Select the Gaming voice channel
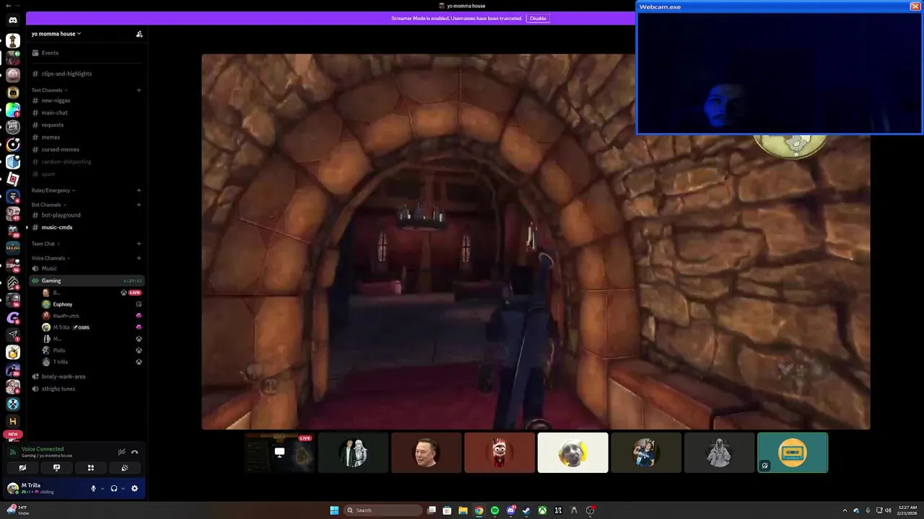The height and width of the screenshot is (519, 924). pos(87,280)
